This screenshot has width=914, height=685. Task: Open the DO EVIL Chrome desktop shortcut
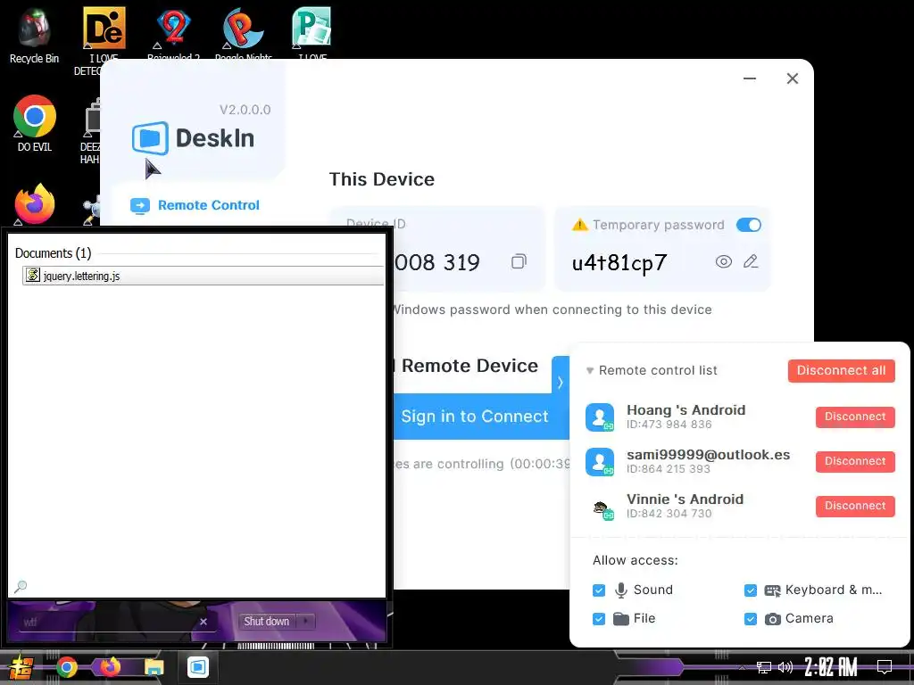(x=35, y=123)
